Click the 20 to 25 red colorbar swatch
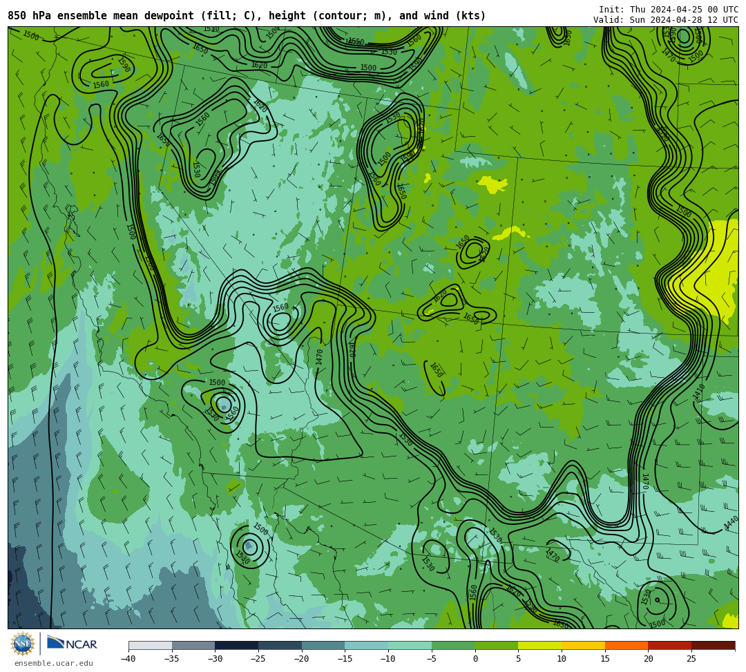 (670, 645)
